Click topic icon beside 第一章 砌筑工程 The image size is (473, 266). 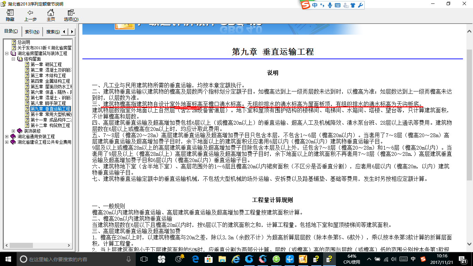coord(27,64)
